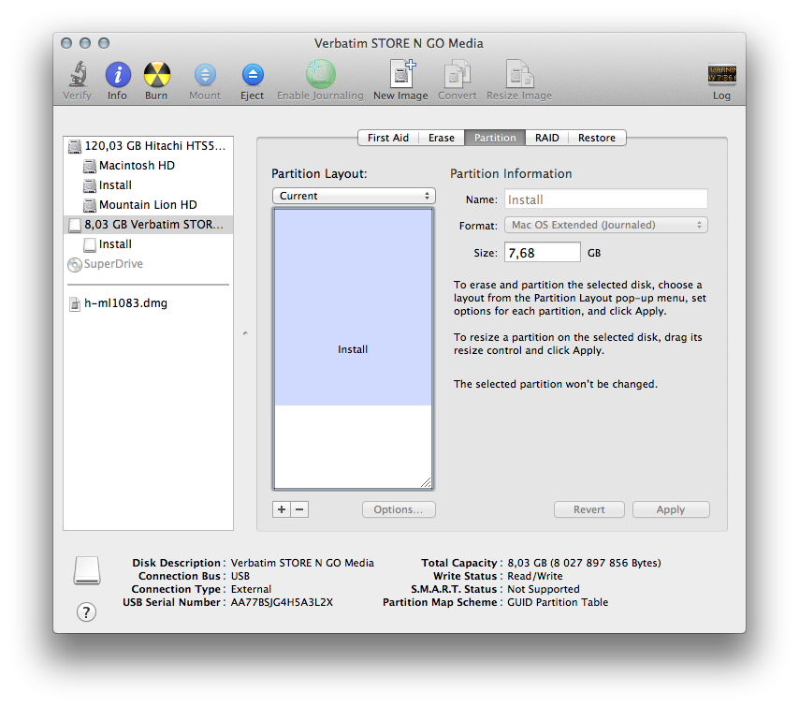This screenshot has height=707, width=799.
Task: Remove partition with minus button
Action: click(299, 509)
